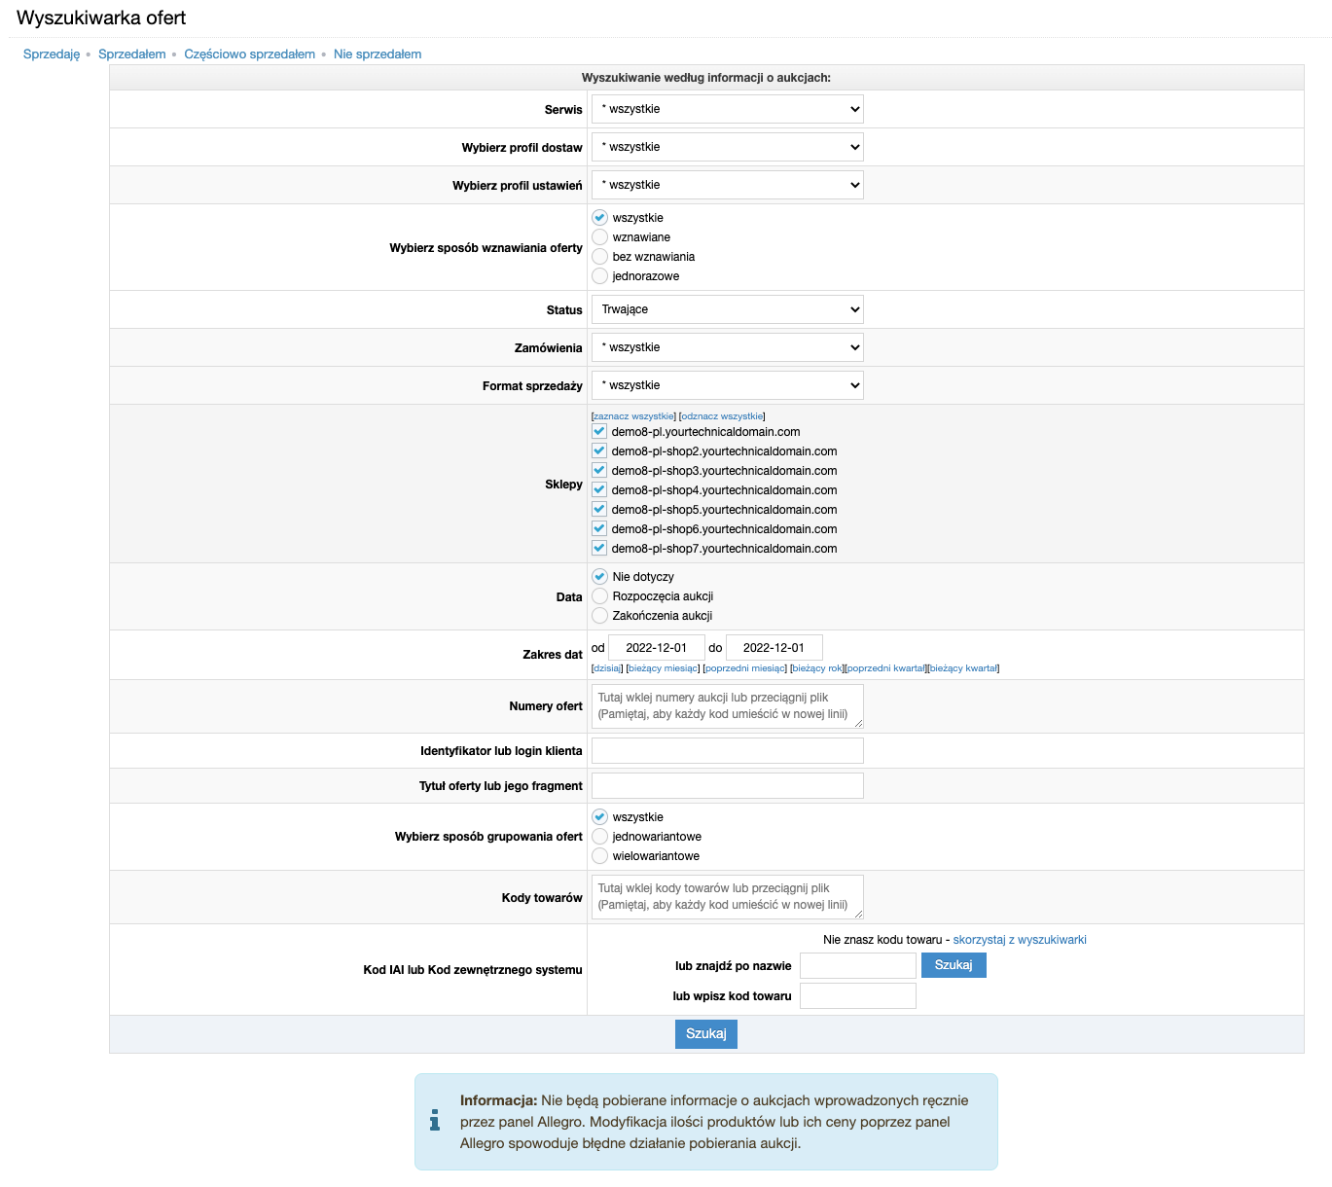Image resolution: width=1332 pixels, height=1187 pixels.
Task: Focus Tytuł oferty lub jego fragment field
Action: [x=728, y=785]
